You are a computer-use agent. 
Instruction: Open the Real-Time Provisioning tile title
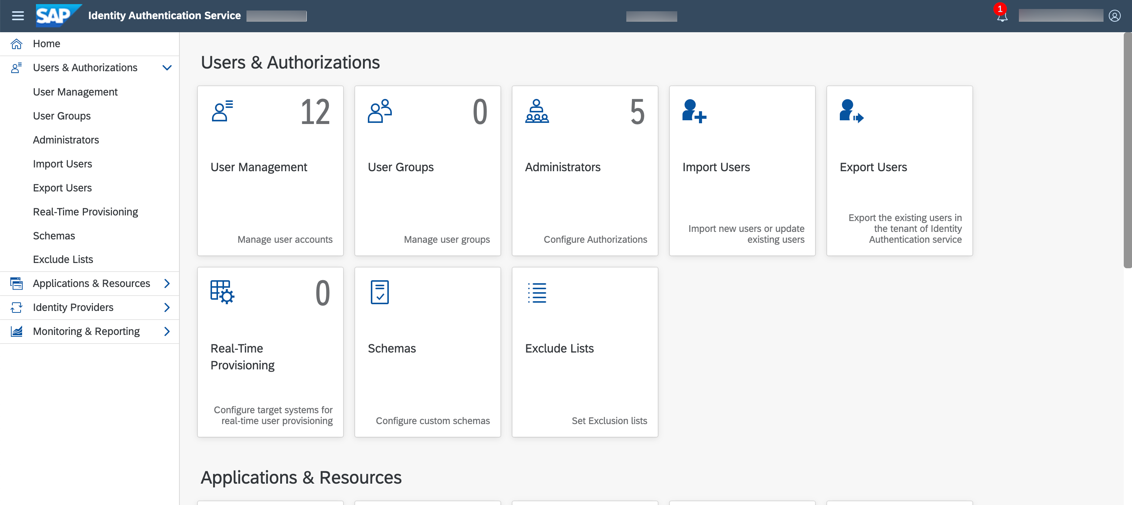point(243,357)
